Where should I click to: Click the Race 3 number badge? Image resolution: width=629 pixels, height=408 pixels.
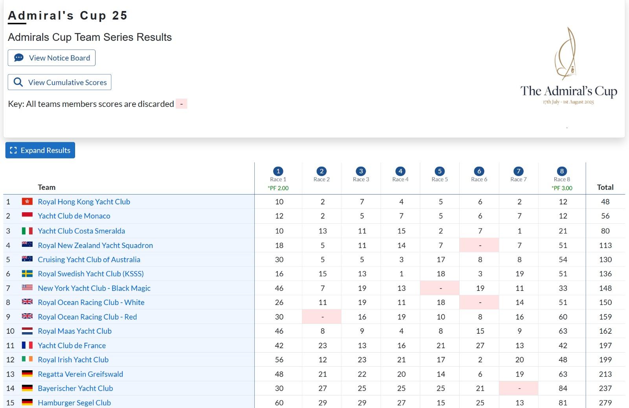(361, 171)
